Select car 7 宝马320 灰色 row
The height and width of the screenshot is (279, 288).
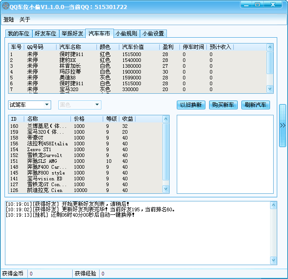pyautogui.click(x=138, y=89)
